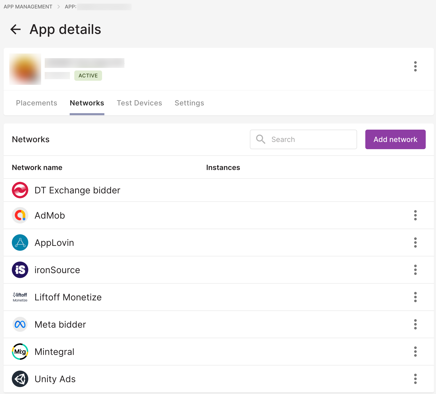Open the app header kebab menu
Image resolution: width=436 pixels, height=394 pixels.
(415, 66)
